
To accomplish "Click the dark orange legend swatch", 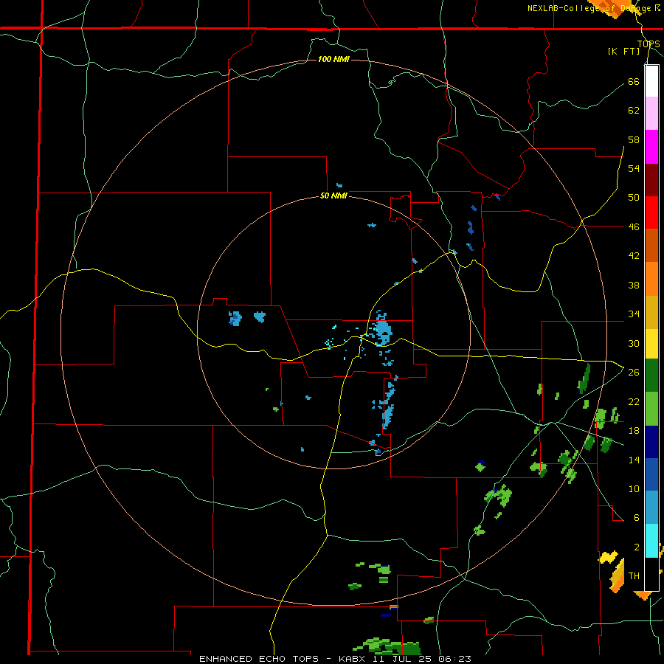I will tap(651, 245).
